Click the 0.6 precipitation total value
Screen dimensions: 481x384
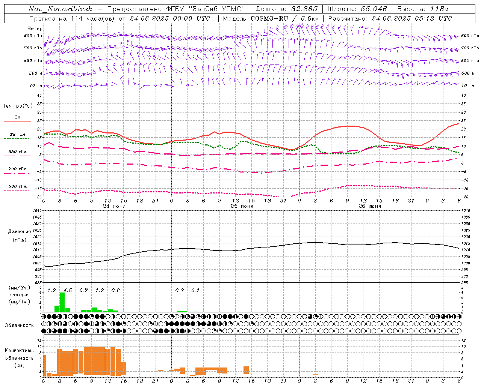(115, 291)
